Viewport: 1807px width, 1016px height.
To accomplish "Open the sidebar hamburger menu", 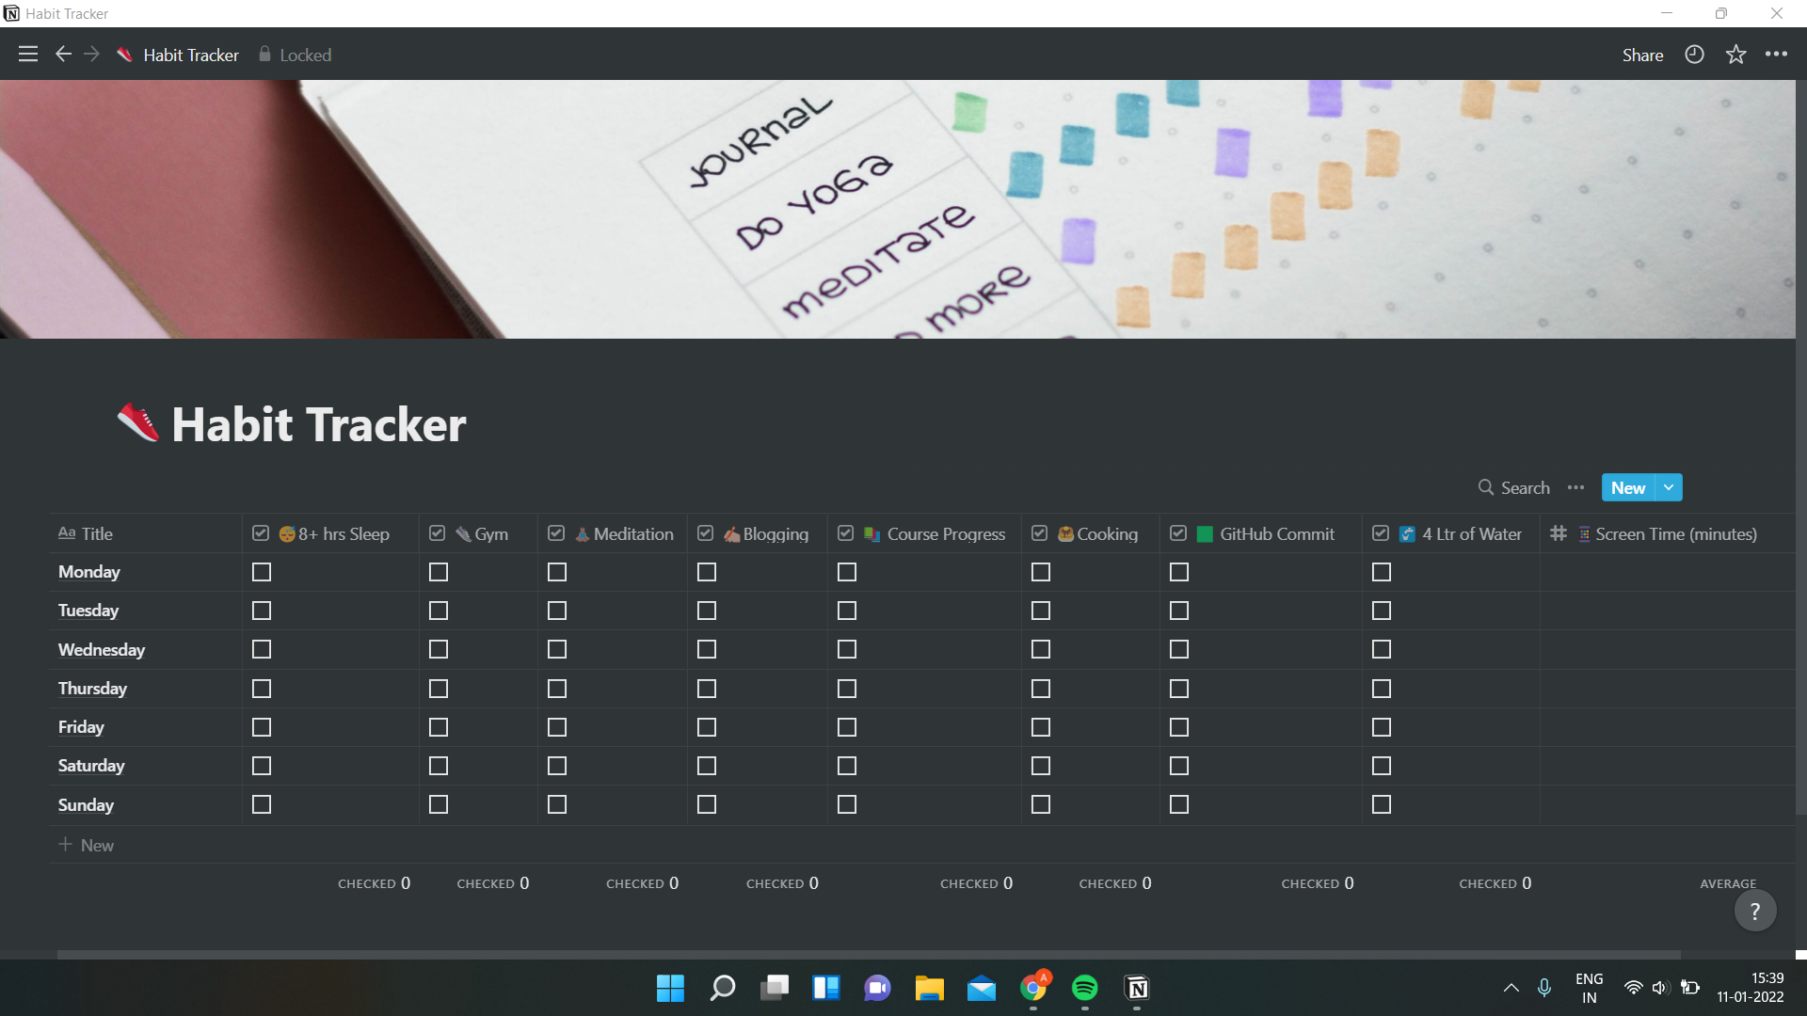I will coord(27,54).
